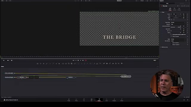Select the MediaOut1 node
The image size is (191, 107).
(x=71, y=77)
